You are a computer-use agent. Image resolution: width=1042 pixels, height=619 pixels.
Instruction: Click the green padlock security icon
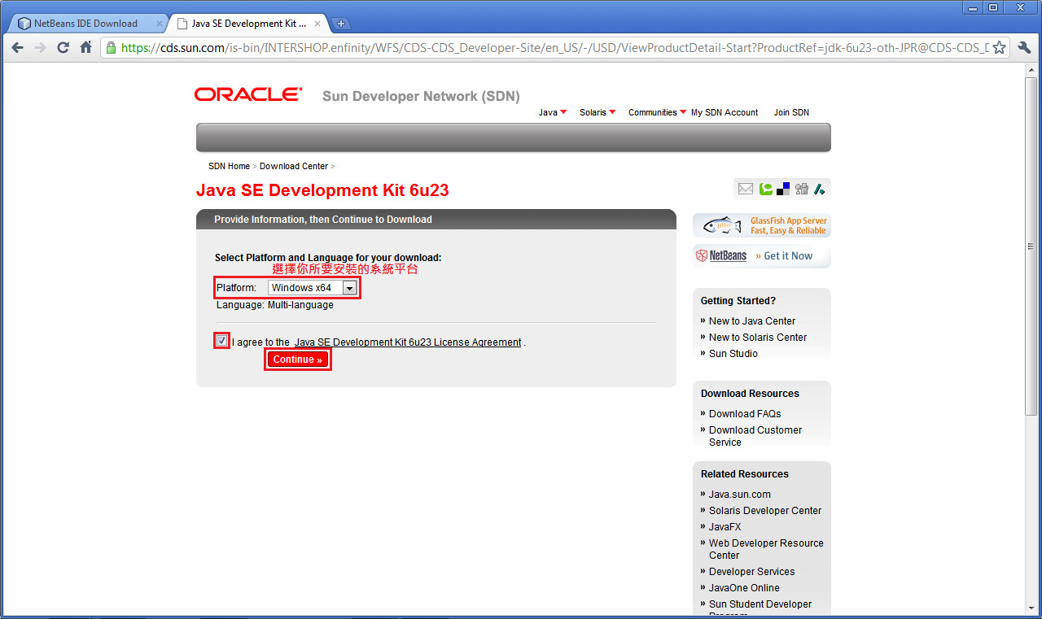tap(112, 47)
